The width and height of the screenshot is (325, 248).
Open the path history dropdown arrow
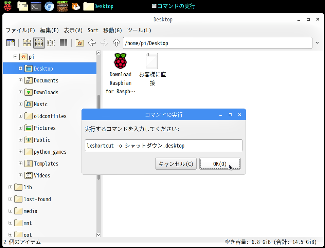click(x=317, y=43)
